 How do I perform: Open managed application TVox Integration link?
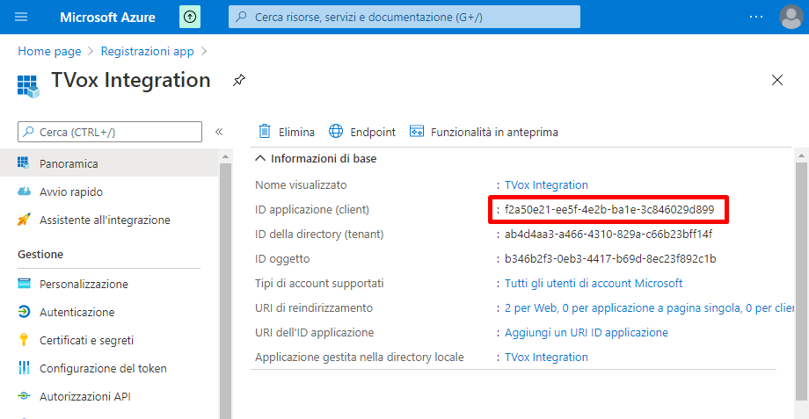click(x=546, y=358)
